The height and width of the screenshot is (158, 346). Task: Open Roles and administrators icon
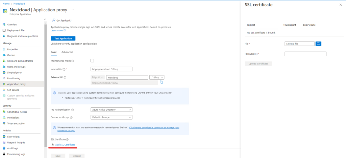pyautogui.click(x=4, y=61)
